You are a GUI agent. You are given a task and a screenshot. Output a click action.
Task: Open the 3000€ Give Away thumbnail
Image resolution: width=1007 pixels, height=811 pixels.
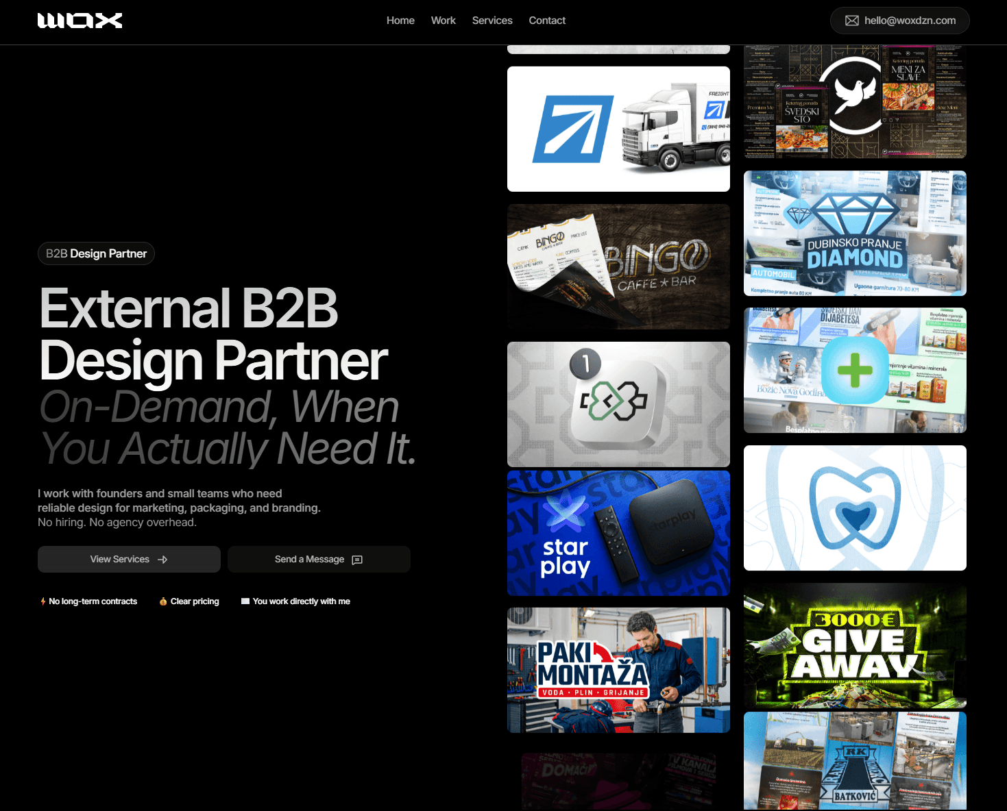pos(855,645)
